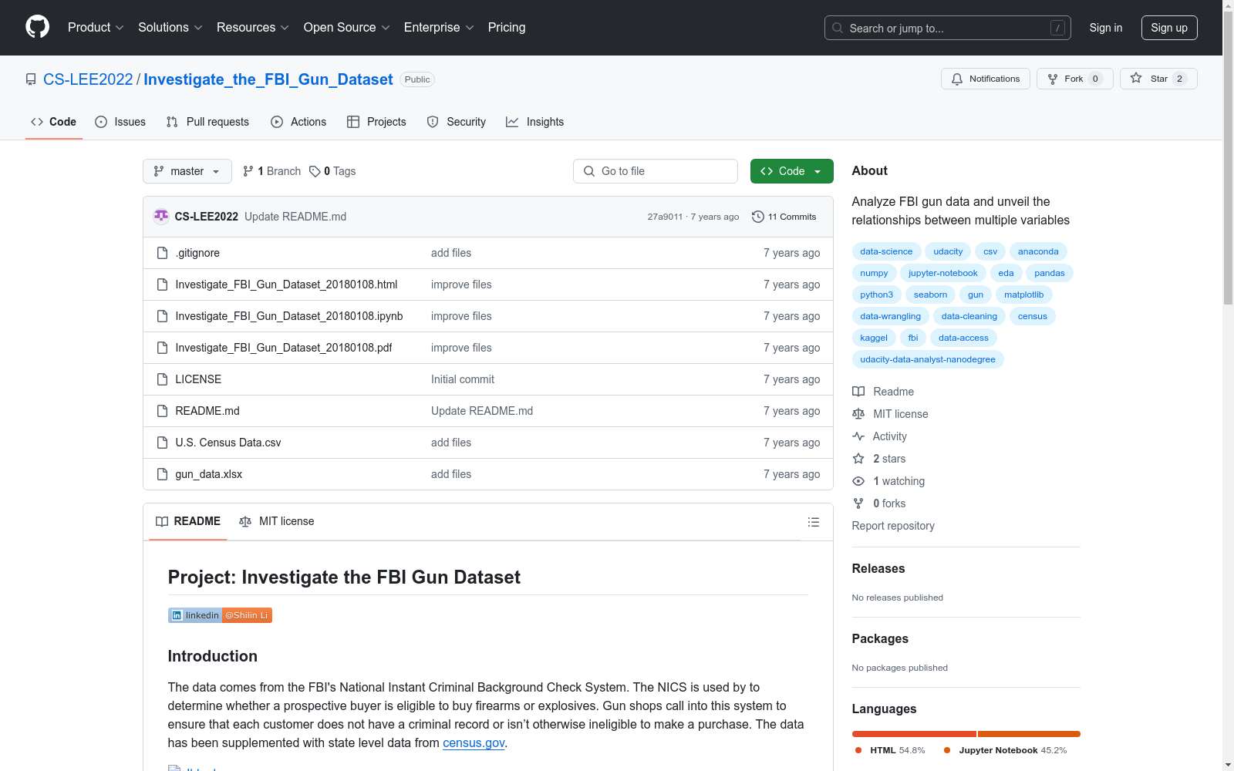This screenshot has height=771, width=1234.
Task: Click the scales icon beside MIT license link
Action: (x=858, y=414)
